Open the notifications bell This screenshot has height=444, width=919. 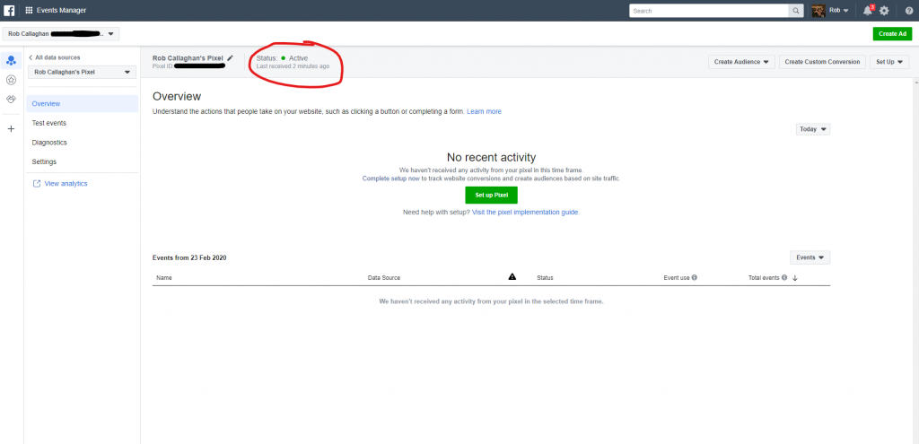(868, 11)
